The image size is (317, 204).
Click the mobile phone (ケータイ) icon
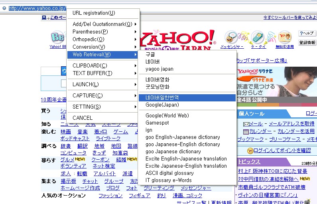258,38
